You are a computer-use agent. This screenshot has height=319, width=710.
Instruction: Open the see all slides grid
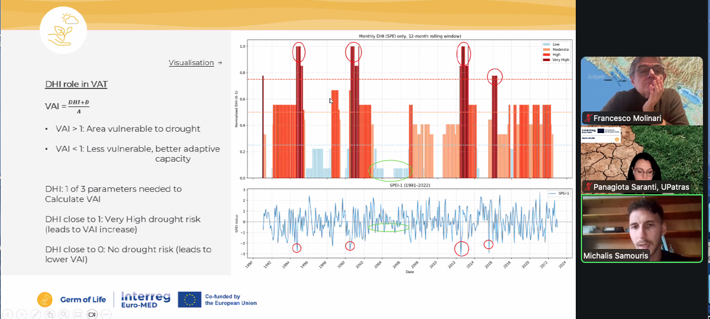click(x=50, y=314)
